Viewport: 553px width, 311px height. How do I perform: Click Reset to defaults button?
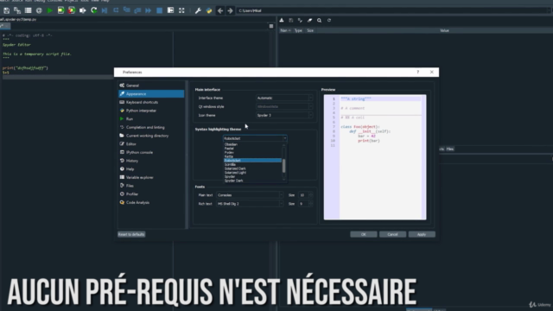click(x=131, y=234)
